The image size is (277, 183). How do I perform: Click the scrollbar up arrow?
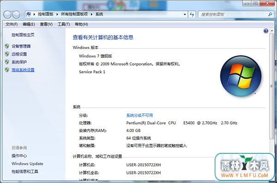271,31
